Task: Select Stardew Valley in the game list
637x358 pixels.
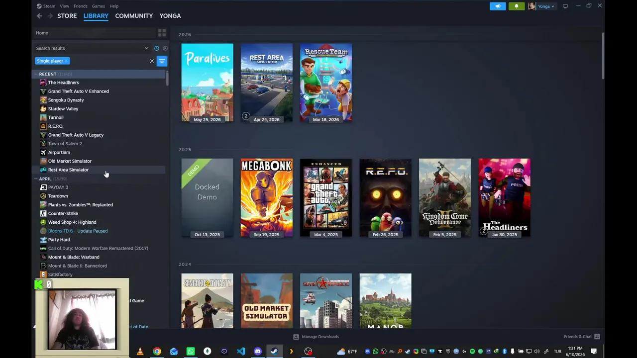Action: click(x=63, y=109)
